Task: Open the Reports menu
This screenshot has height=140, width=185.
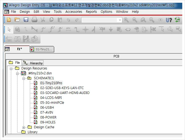Action: pos(91,12)
